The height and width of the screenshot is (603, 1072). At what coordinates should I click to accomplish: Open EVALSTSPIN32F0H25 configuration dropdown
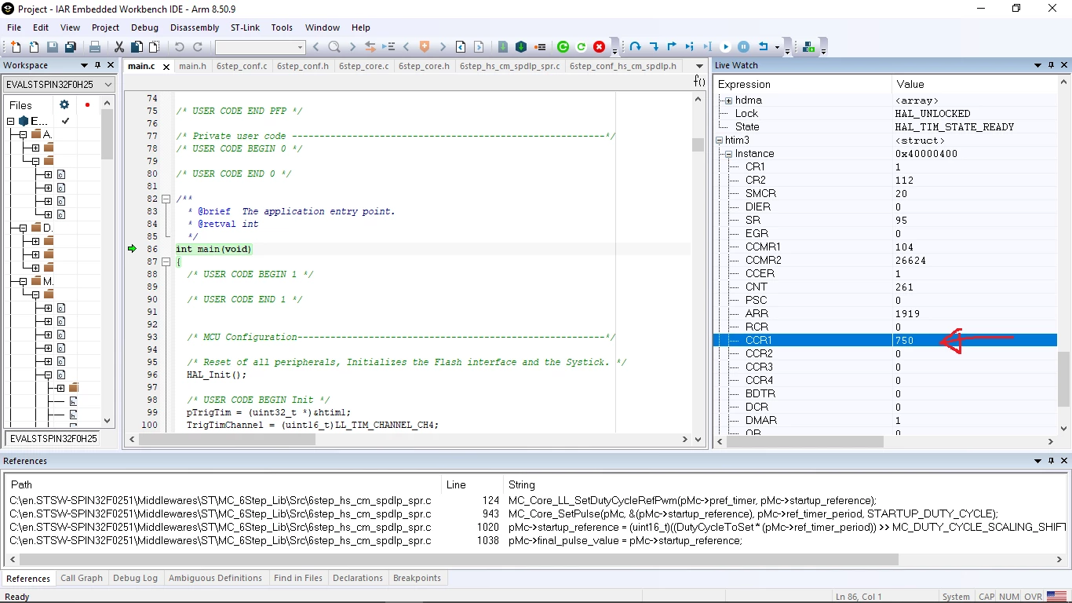tap(60, 84)
